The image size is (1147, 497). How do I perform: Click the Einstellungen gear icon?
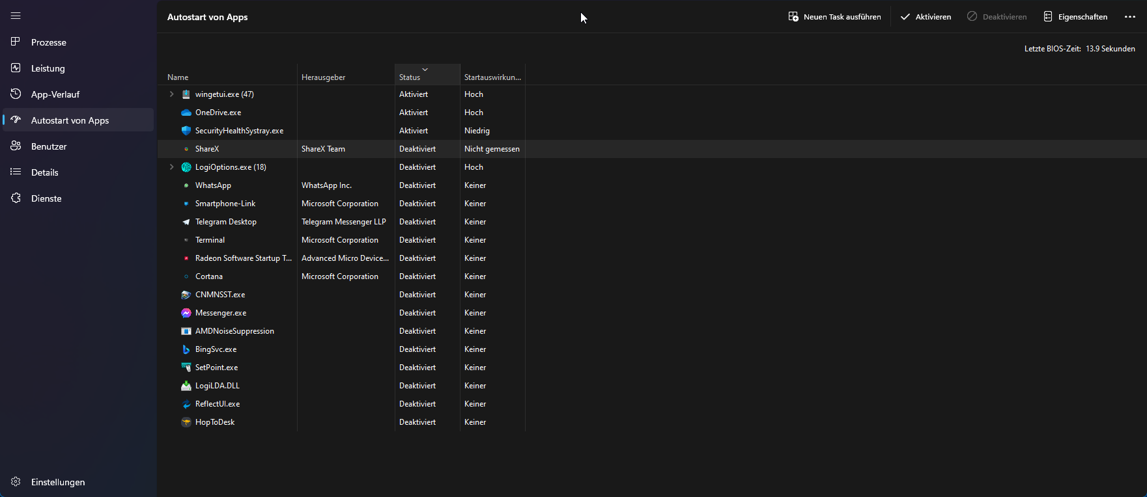coord(16,481)
